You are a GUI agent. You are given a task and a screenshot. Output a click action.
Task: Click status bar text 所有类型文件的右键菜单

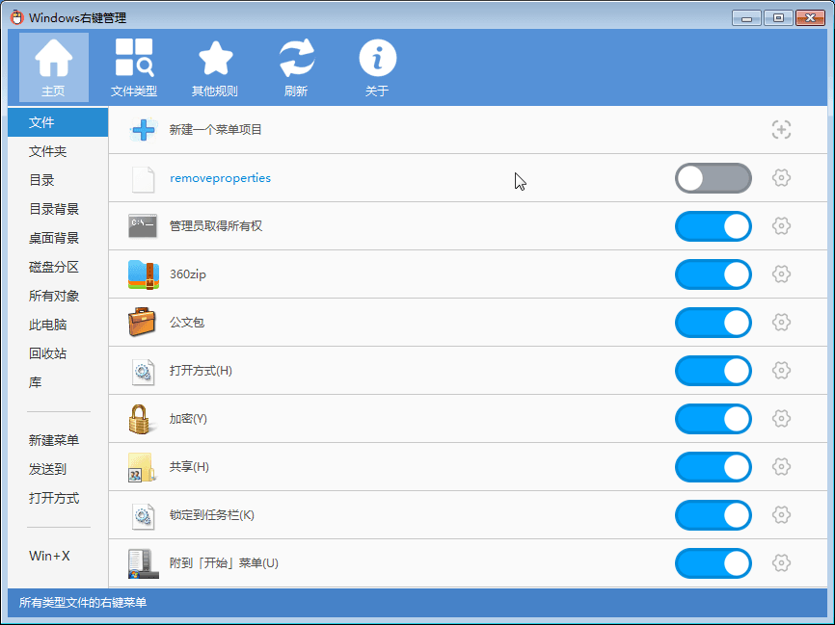click(83, 603)
